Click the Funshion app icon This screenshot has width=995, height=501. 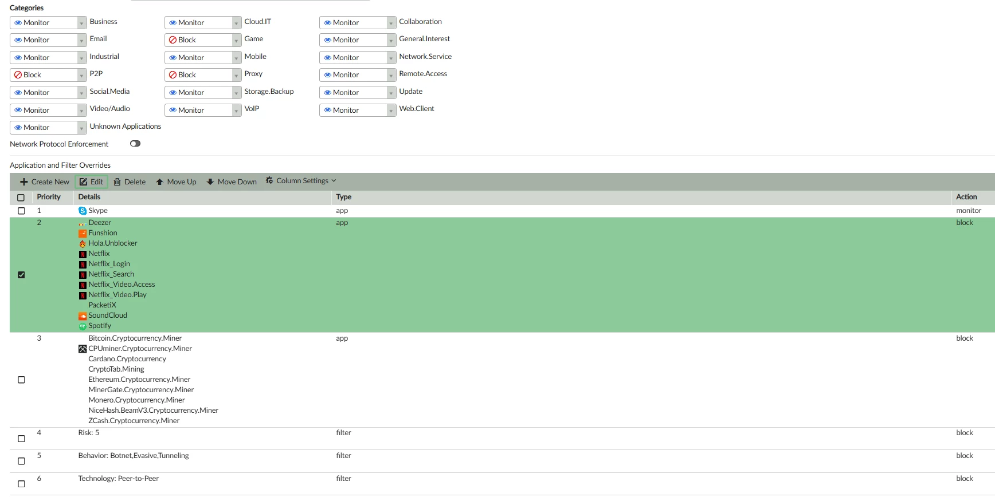(x=83, y=233)
